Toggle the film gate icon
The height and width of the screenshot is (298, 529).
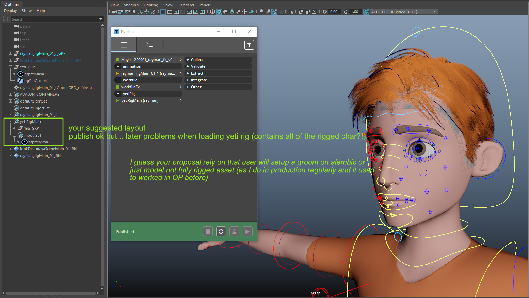click(x=170, y=12)
